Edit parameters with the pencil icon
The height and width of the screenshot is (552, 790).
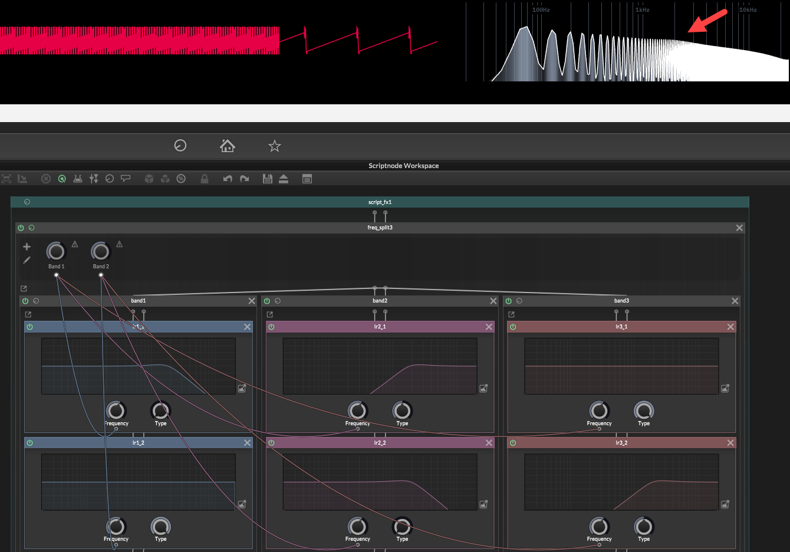pyautogui.click(x=27, y=260)
